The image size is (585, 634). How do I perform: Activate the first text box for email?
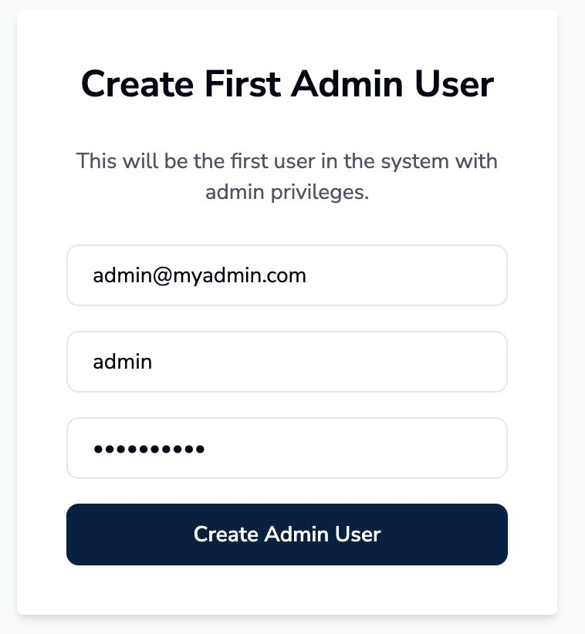pyautogui.click(x=286, y=275)
